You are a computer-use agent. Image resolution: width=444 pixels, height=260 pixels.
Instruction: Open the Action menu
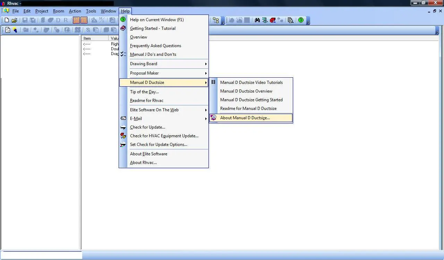75,11
